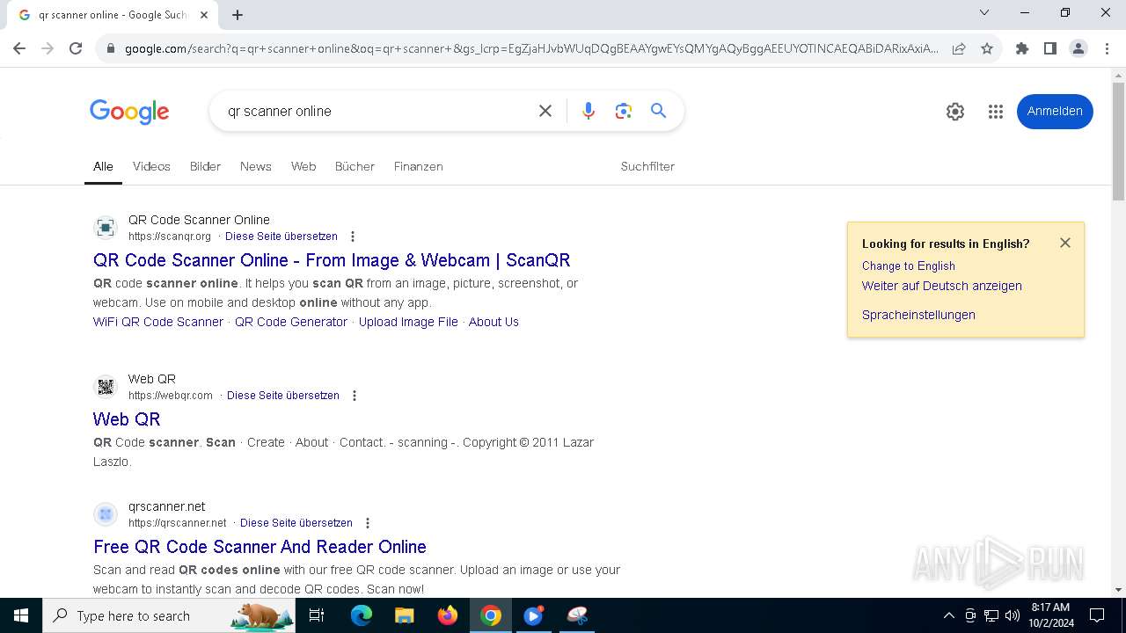This screenshot has width=1126, height=633.
Task: Open more options for the Web QR result
Action: click(355, 396)
